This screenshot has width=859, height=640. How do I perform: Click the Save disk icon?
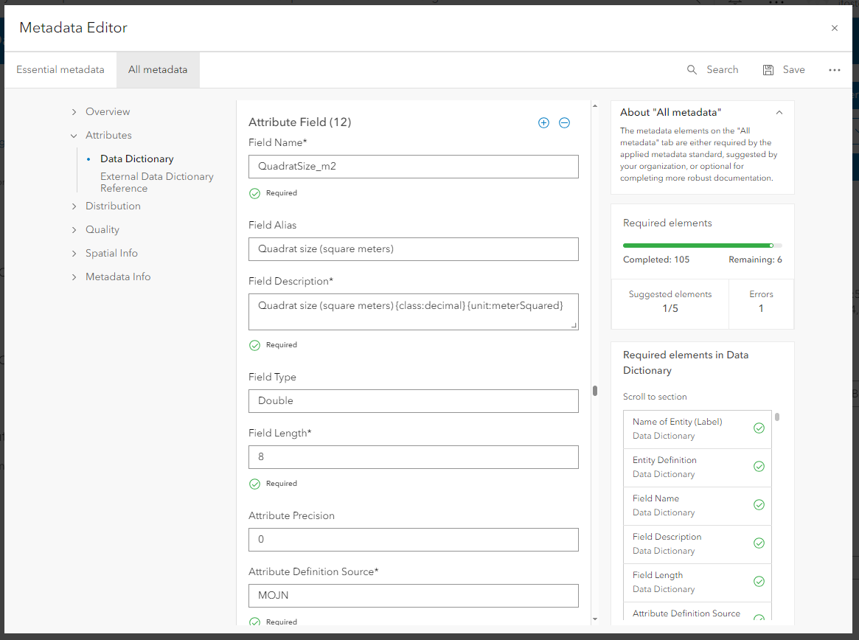tap(768, 69)
